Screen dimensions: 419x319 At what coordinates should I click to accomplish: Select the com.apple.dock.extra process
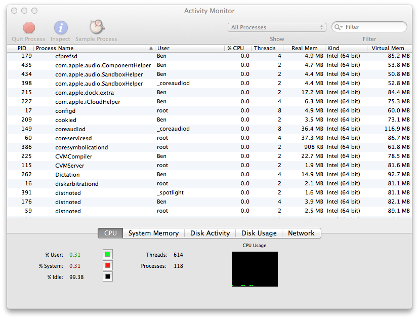pos(209,93)
